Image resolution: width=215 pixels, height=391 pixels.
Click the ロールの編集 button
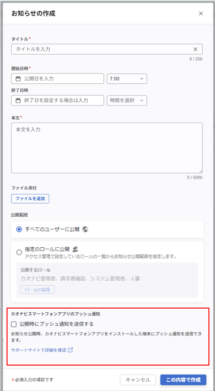click(38, 290)
